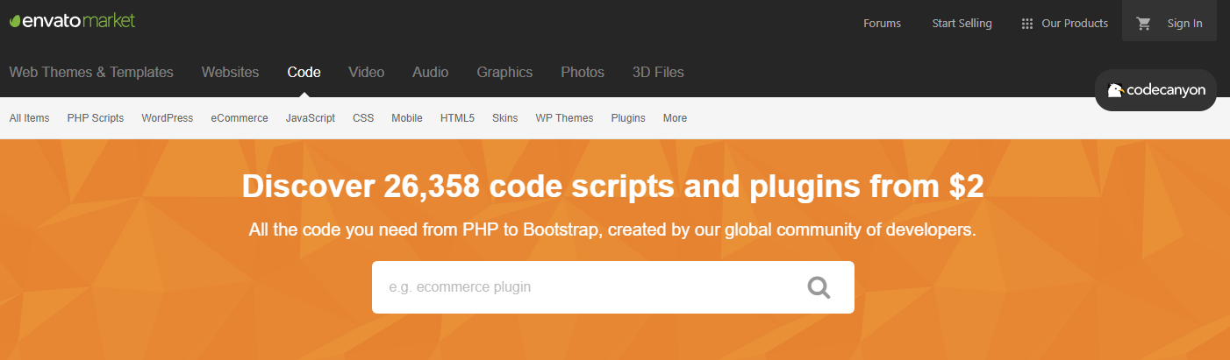
Task: Click the magnifying glass search icon
Action: [819, 287]
